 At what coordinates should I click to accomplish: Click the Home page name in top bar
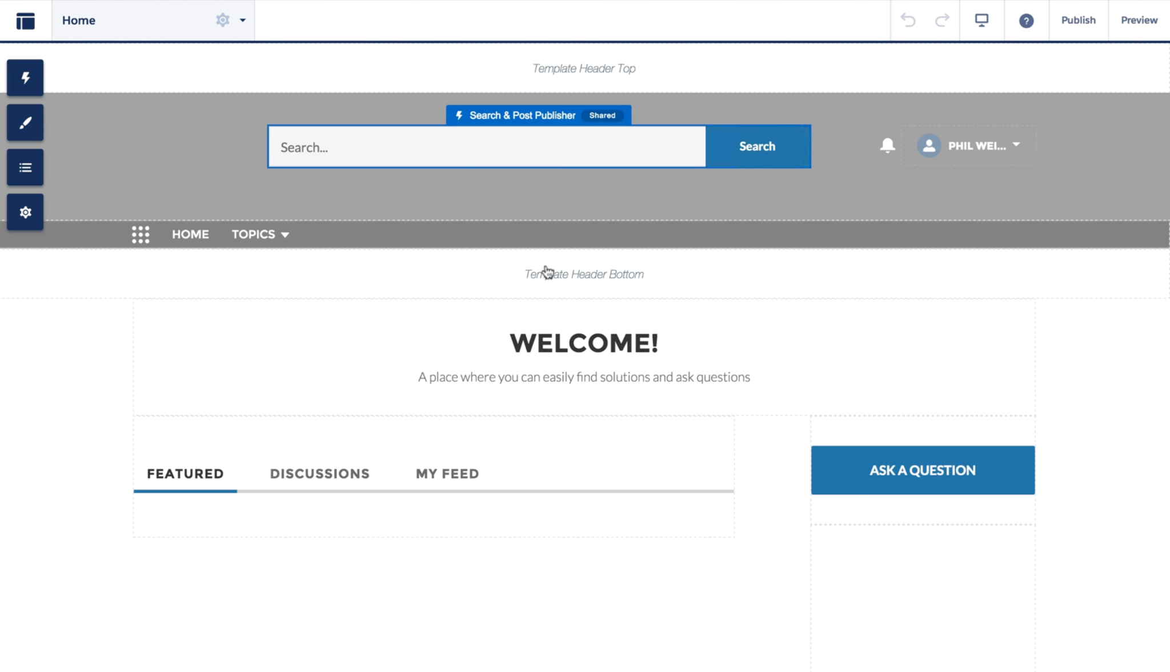[79, 20]
